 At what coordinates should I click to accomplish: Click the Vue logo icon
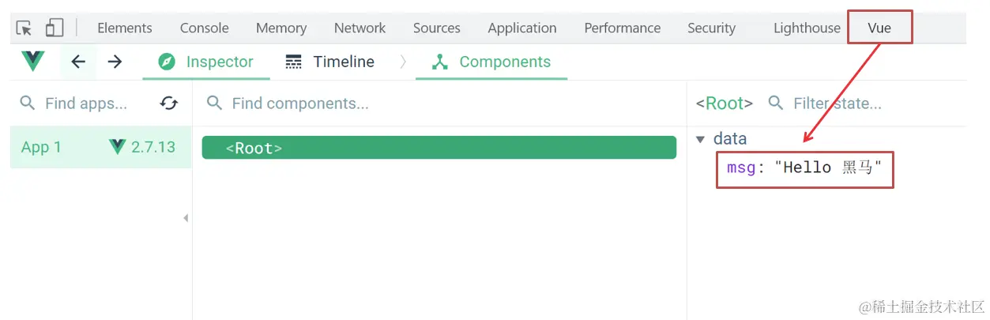tap(34, 61)
